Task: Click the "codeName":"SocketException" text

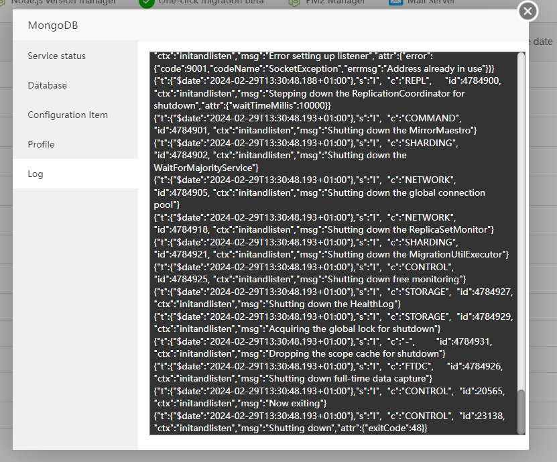Action: pyautogui.click(x=277, y=68)
